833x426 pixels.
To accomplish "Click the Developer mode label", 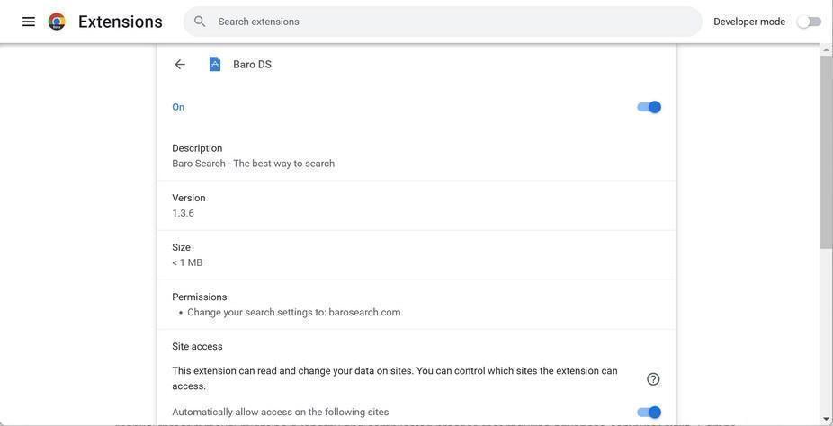I will pyautogui.click(x=749, y=22).
